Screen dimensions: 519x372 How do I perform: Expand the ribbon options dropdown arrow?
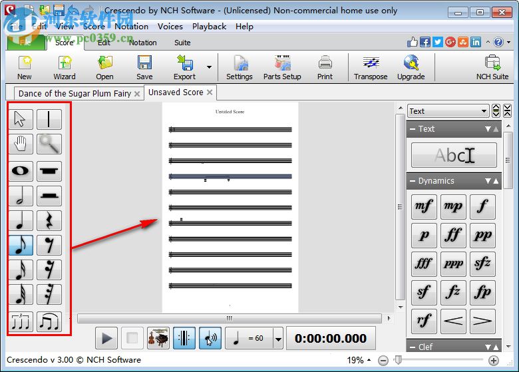[509, 42]
